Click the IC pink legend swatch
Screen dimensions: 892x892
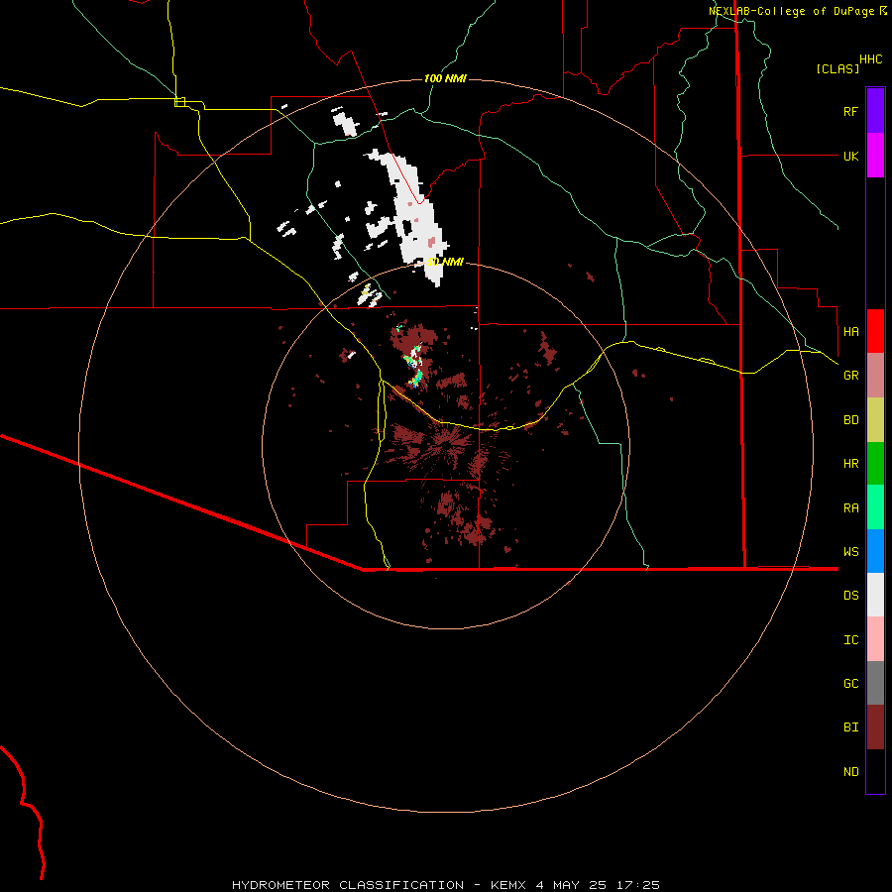pos(875,639)
